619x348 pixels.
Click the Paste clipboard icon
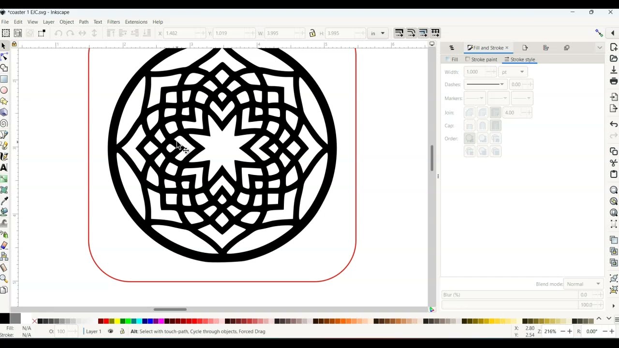614,174
